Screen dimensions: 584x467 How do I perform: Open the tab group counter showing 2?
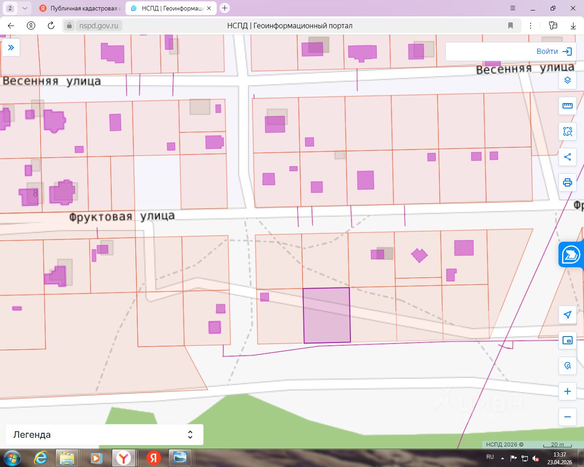(x=10, y=8)
